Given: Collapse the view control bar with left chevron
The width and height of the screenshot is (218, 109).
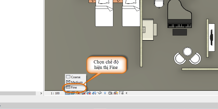Looking at the screenshot, I should (126, 93).
